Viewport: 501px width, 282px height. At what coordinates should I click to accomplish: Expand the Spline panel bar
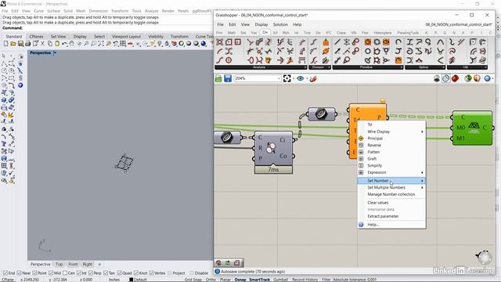pos(425,67)
